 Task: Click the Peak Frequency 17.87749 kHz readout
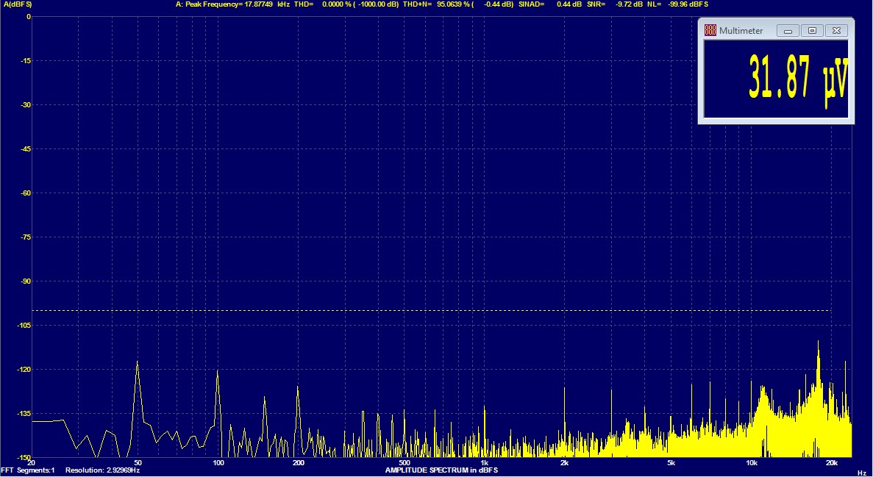232,4
